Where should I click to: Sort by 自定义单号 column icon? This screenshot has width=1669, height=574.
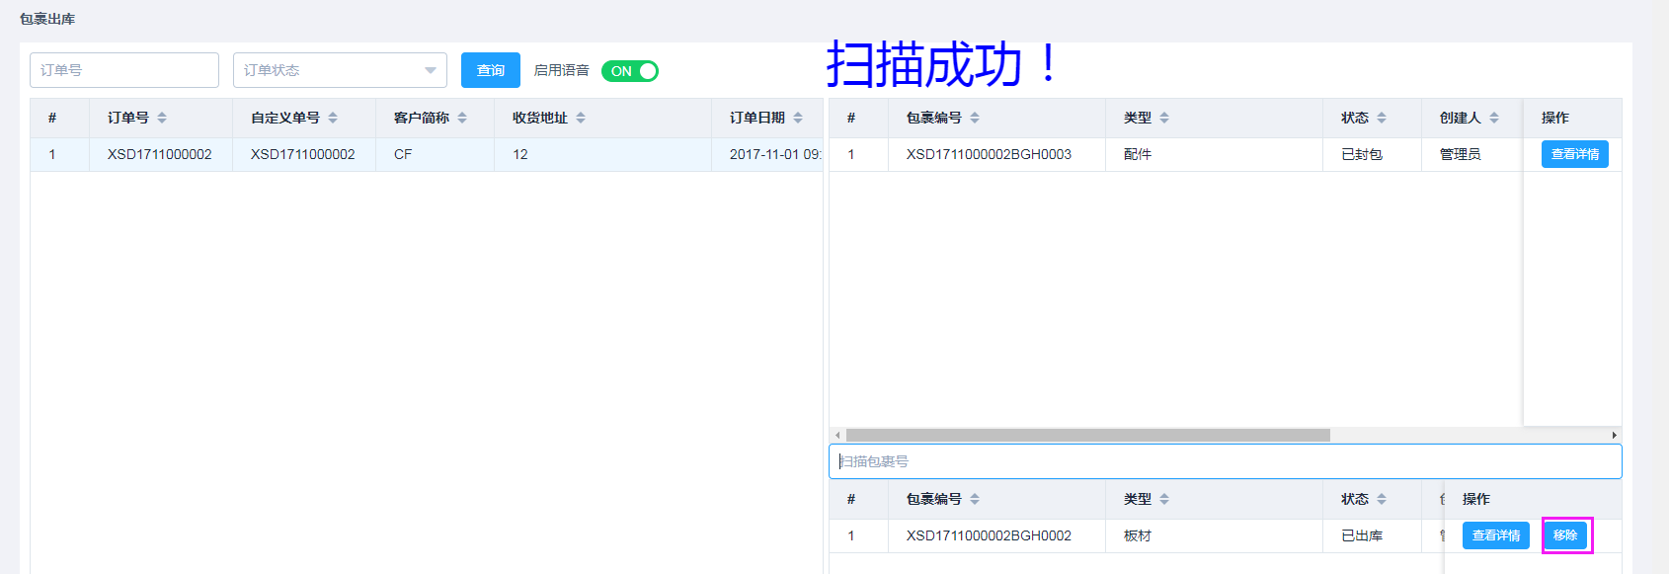(333, 118)
